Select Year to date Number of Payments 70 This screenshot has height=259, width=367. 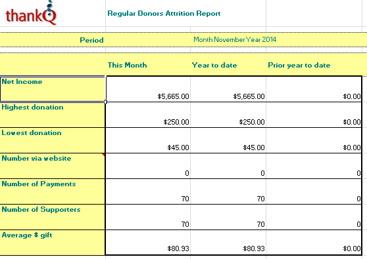[x=228, y=191]
